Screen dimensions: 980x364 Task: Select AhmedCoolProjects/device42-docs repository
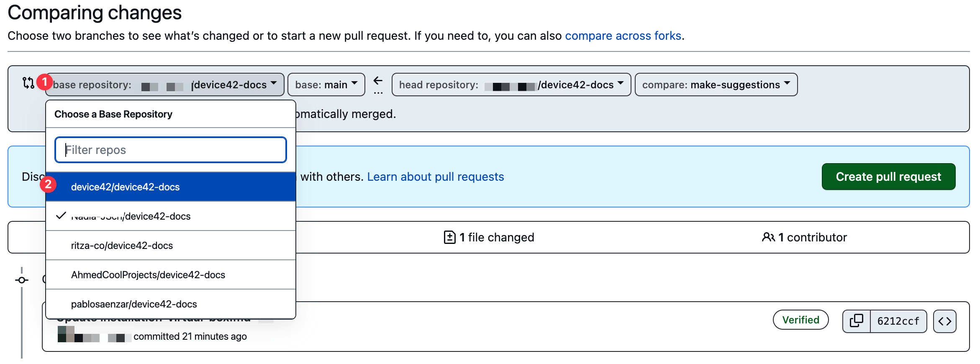point(148,275)
